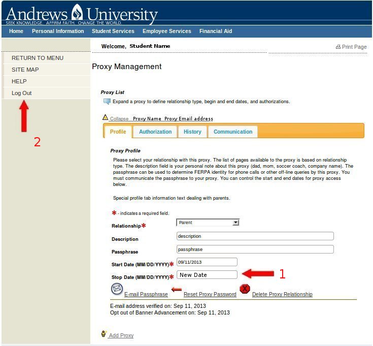Switch to the Authorization tab
This screenshot has width=373, height=346.
click(x=155, y=132)
